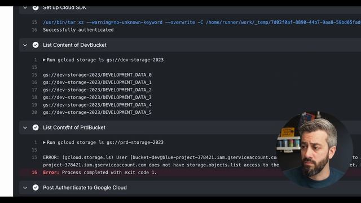
Task: Click success check icon for DevBucket step
Action: click(x=36, y=45)
